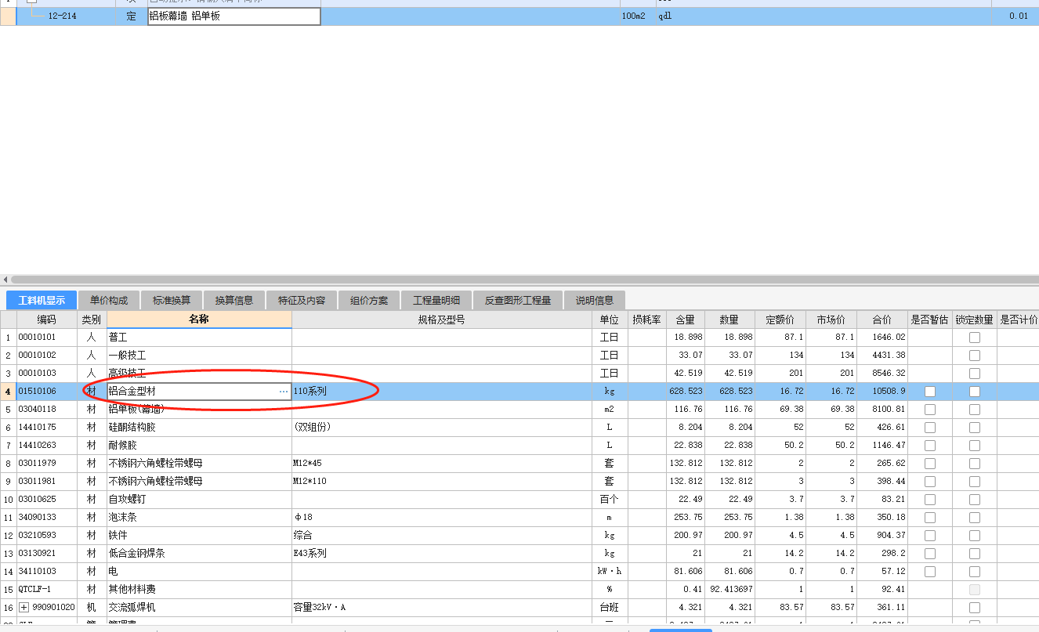Screen dimensions: 1039x632
Task: Click the horizontal scrollbar track
Action: pos(523,279)
